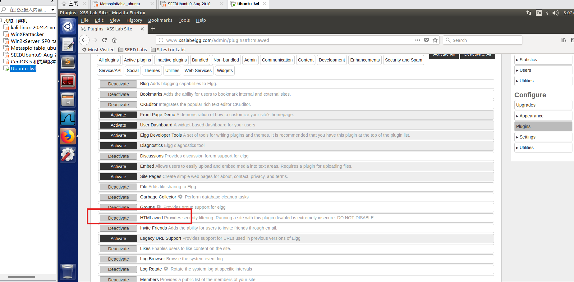Deactivate the CKEditor plugin

pos(118,105)
